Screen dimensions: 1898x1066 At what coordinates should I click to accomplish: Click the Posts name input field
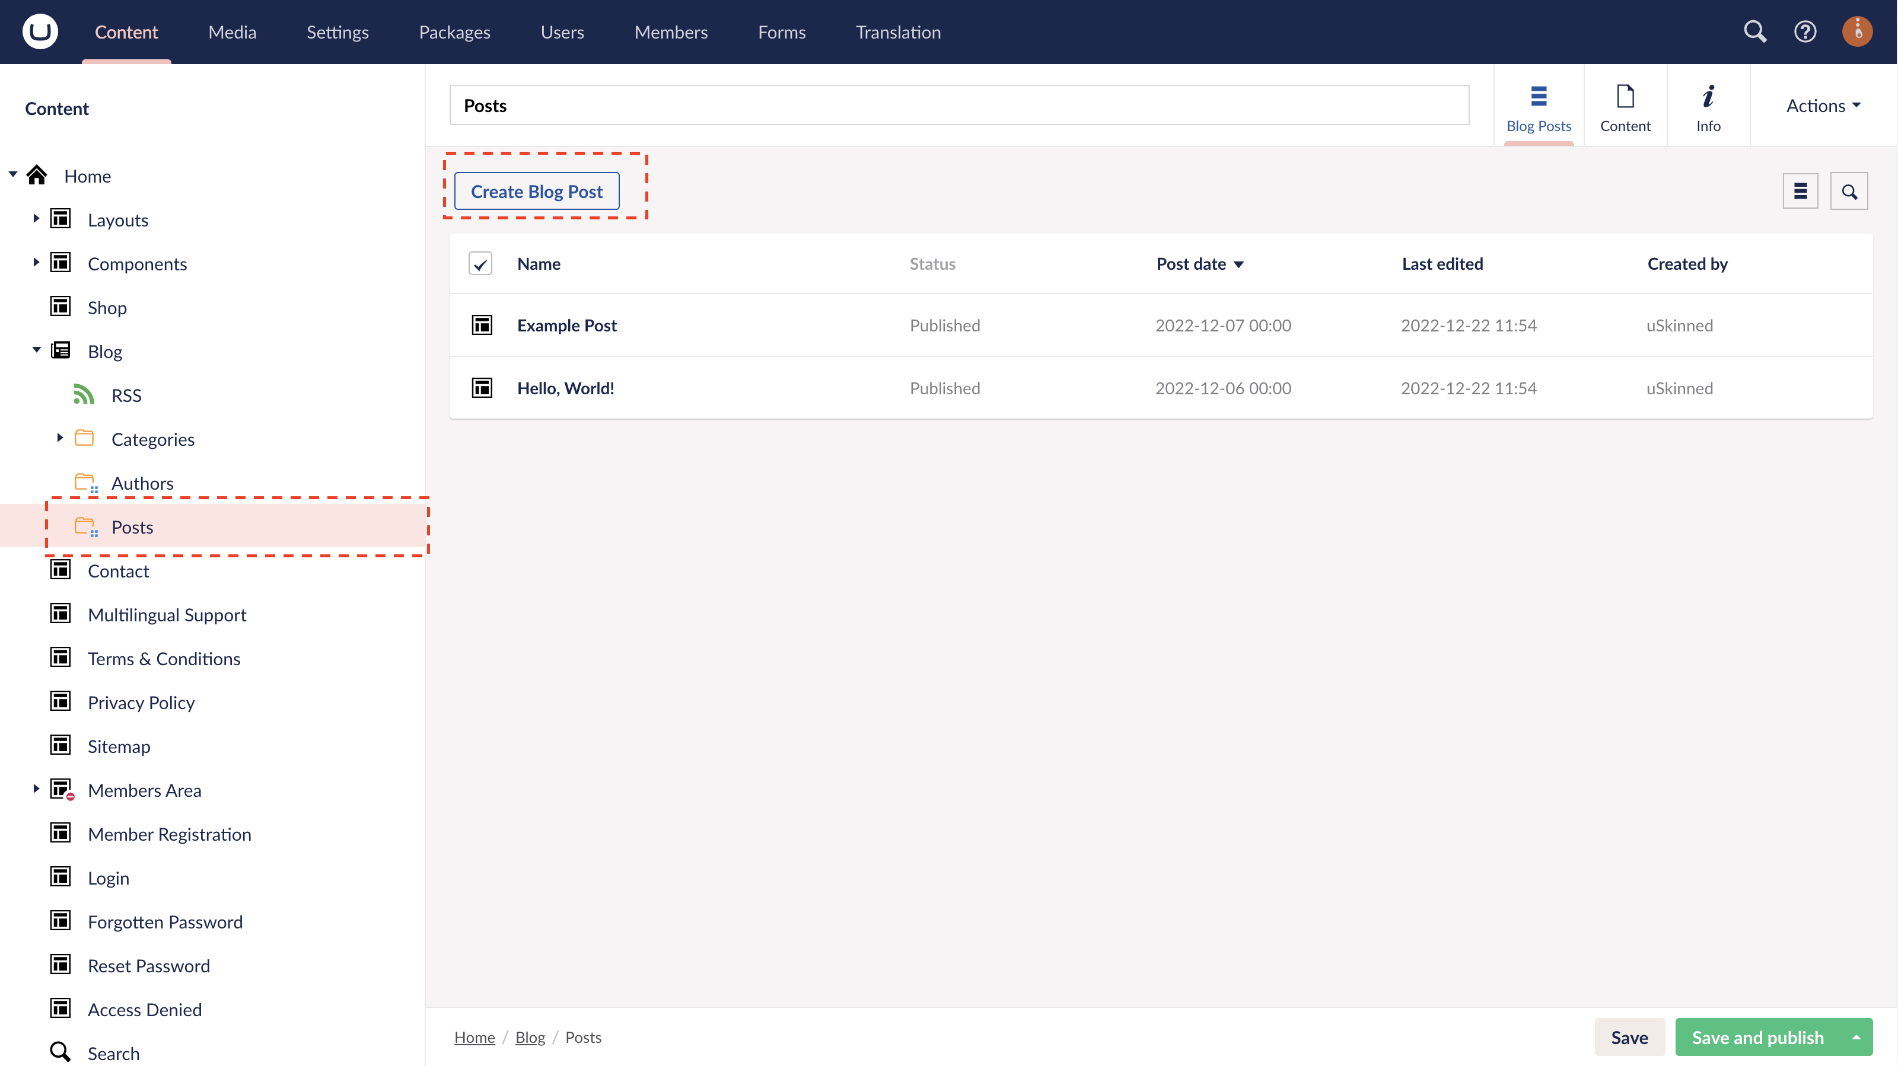[958, 106]
